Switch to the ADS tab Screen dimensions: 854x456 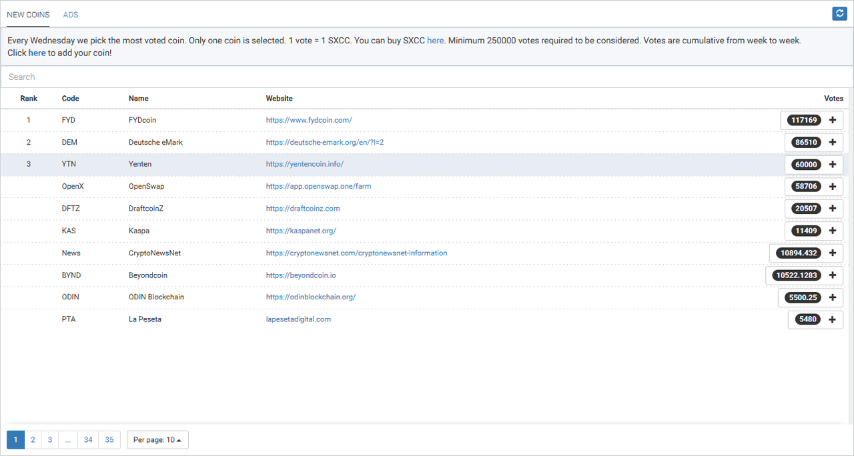(x=71, y=15)
